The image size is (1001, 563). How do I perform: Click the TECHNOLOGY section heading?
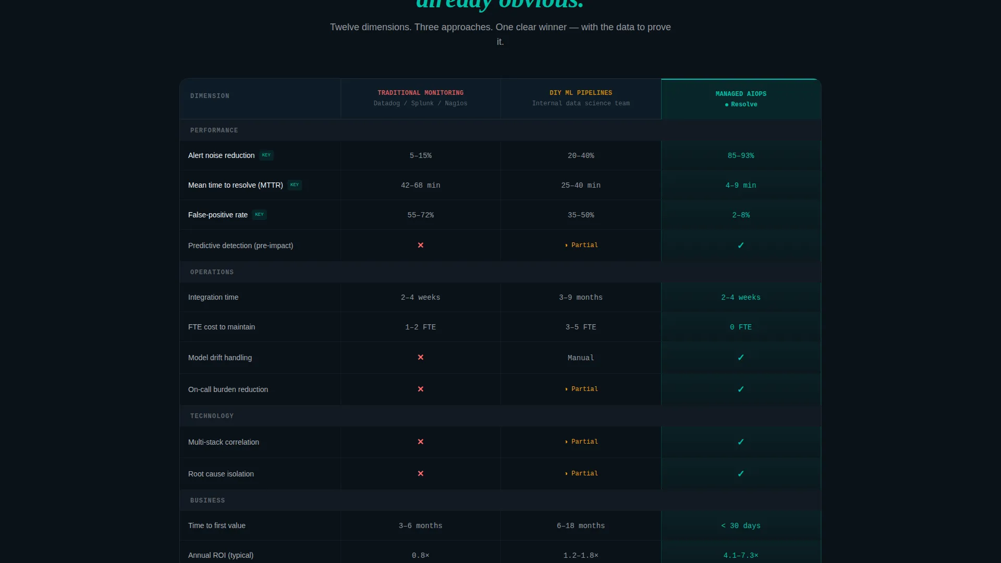point(212,416)
